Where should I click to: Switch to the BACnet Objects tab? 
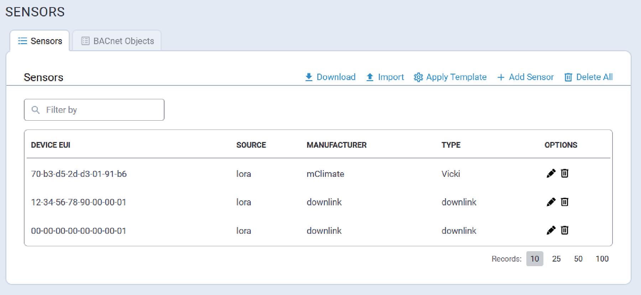(117, 41)
